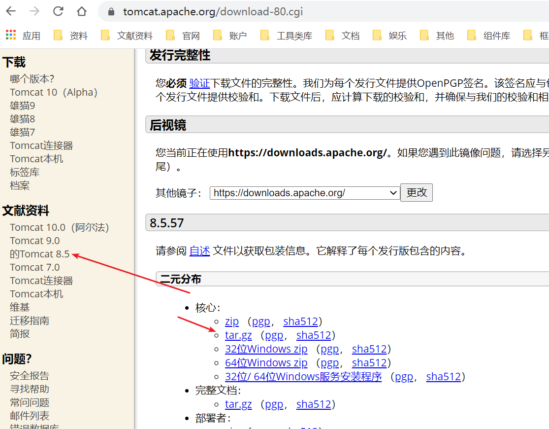
Task: Open the 验证 link
Action: [x=199, y=83]
